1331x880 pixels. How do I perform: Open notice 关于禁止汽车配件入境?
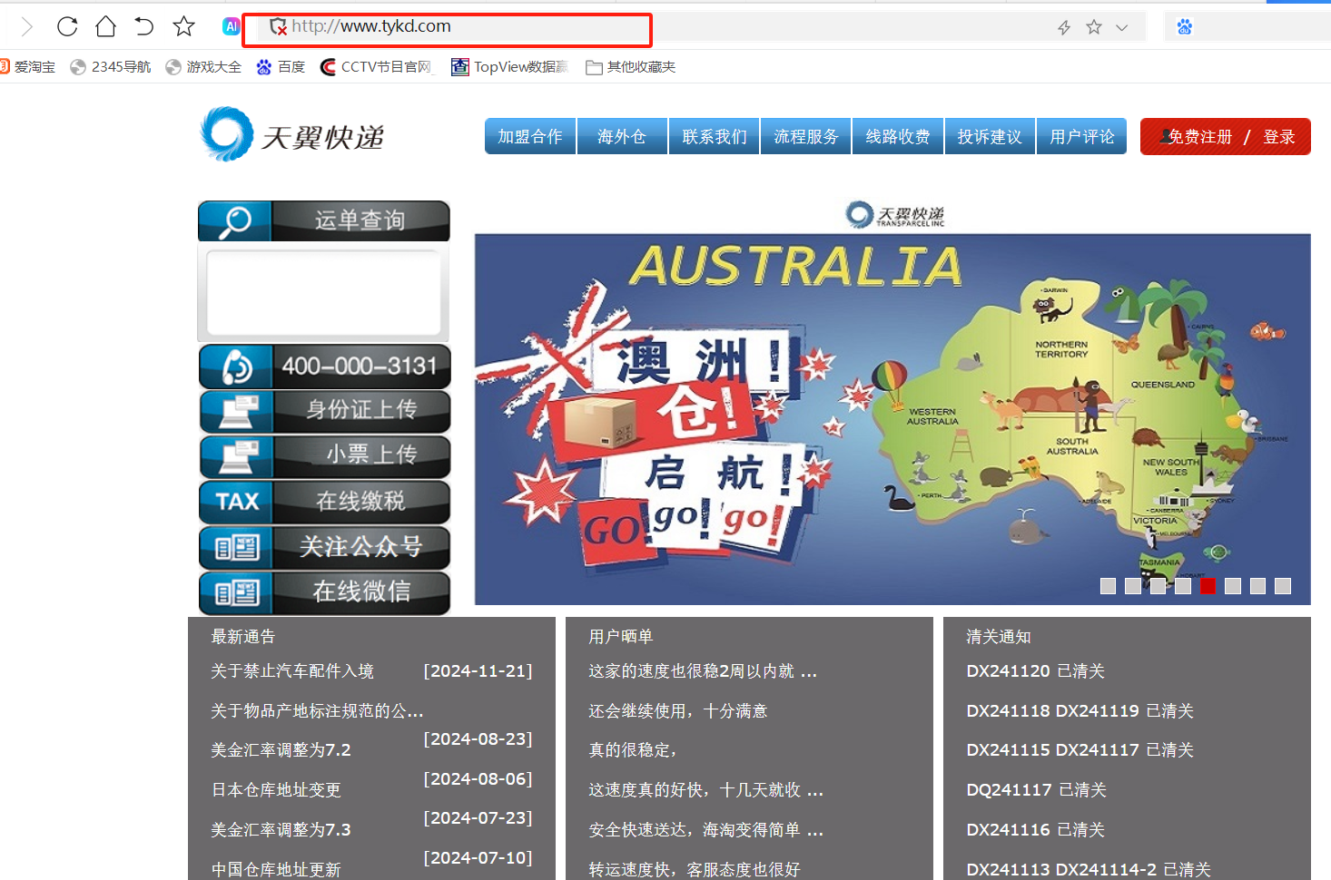coord(292,671)
